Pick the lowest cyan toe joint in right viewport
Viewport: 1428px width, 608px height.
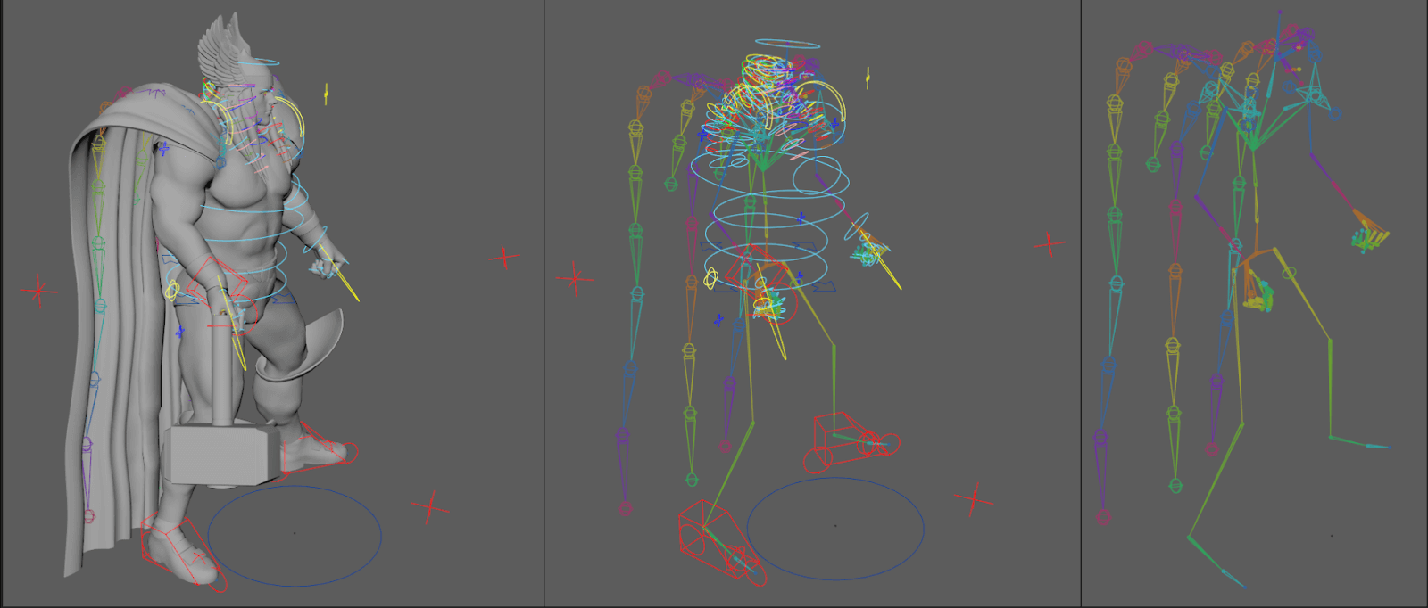pyautogui.click(x=1234, y=578)
